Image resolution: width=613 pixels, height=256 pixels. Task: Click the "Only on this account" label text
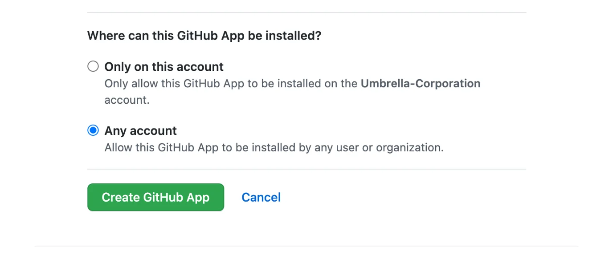point(163,67)
